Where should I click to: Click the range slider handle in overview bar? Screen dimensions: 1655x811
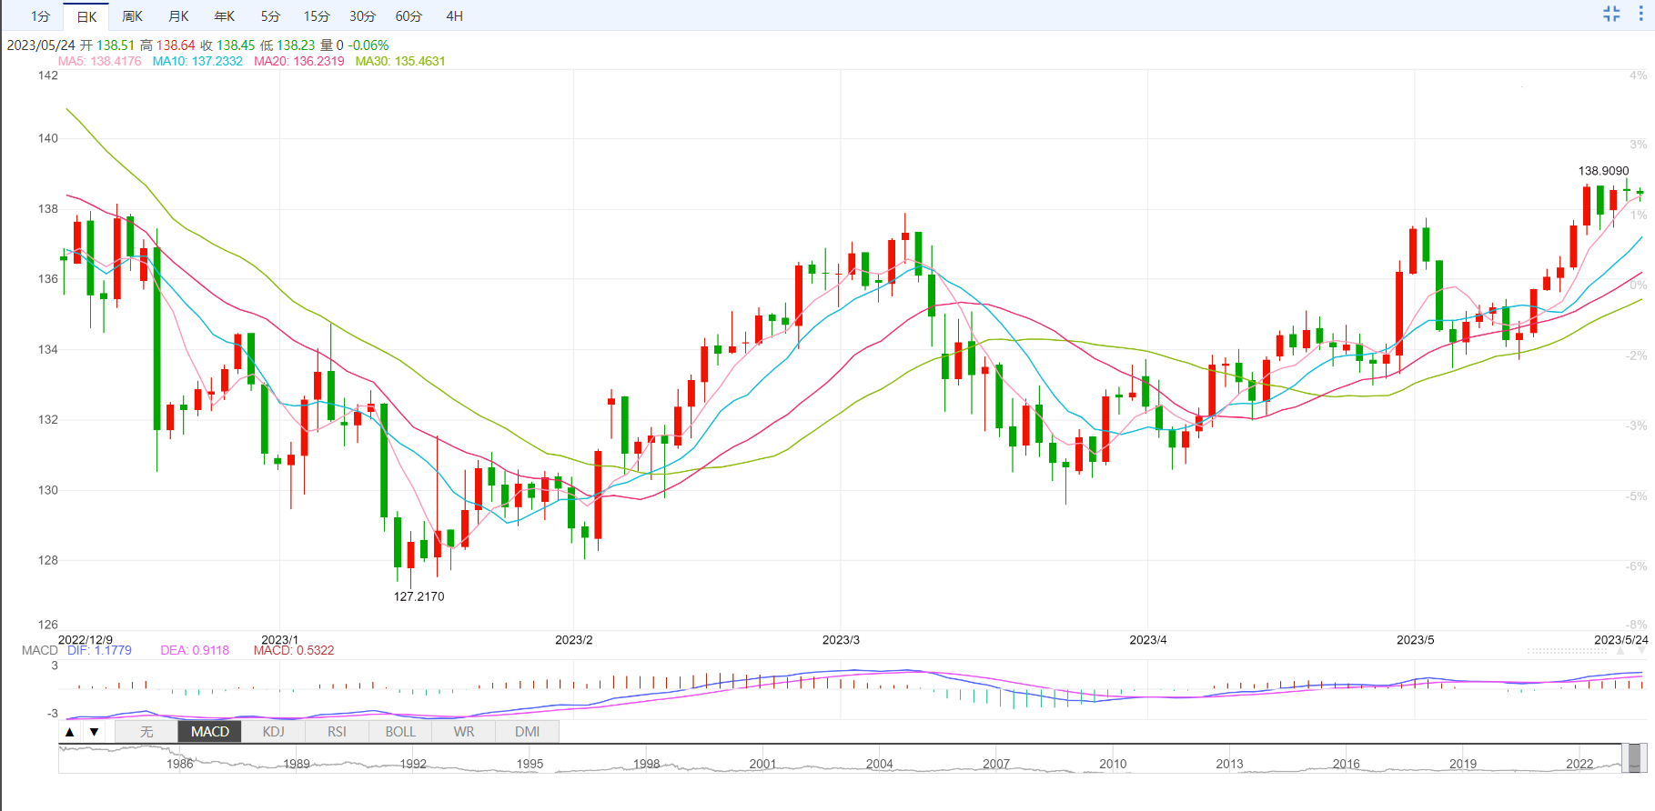tap(1635, 757)
